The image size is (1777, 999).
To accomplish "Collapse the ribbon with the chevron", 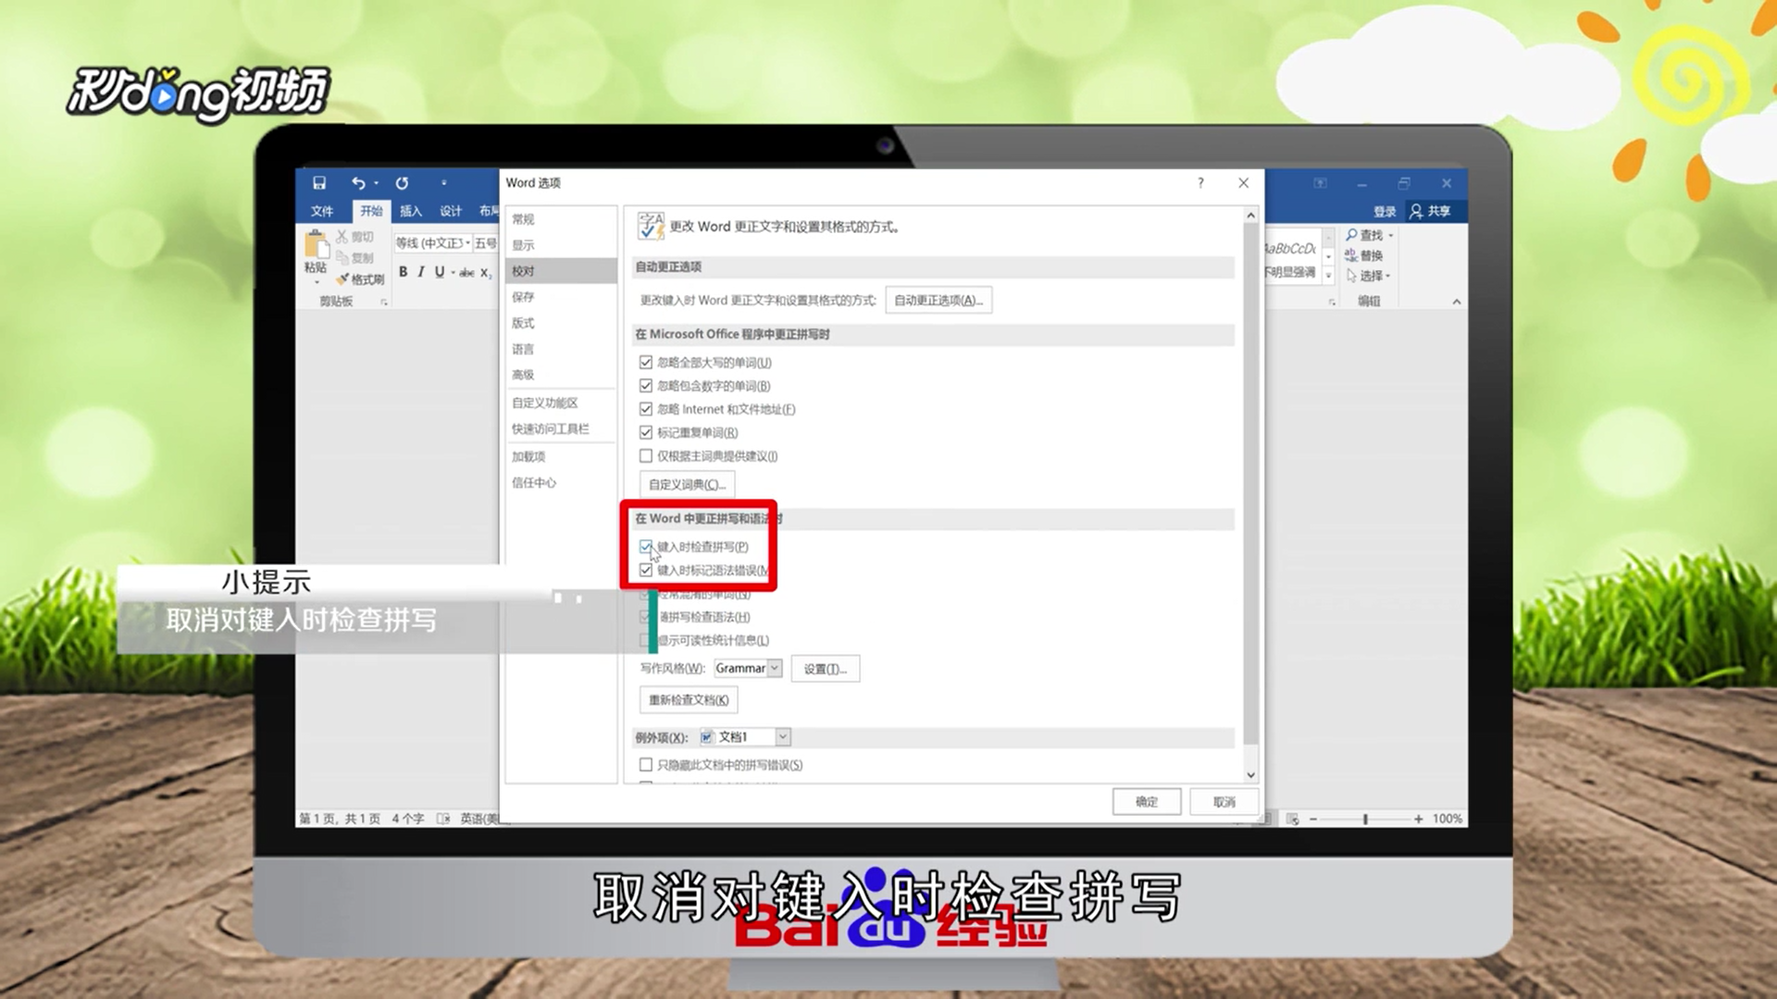I will (x=1457, y=302).
